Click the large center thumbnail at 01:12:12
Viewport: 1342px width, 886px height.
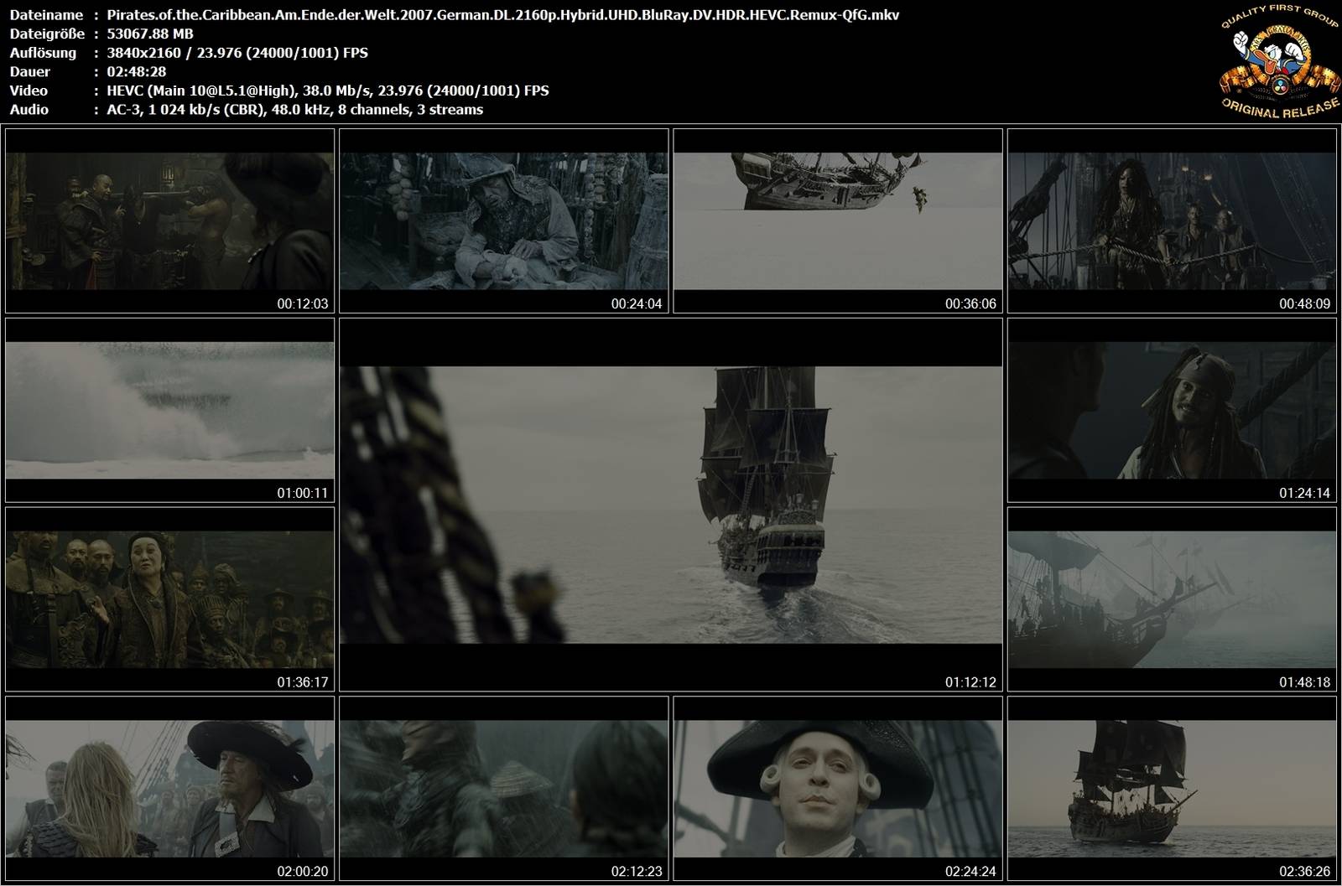tap(671, 505)
